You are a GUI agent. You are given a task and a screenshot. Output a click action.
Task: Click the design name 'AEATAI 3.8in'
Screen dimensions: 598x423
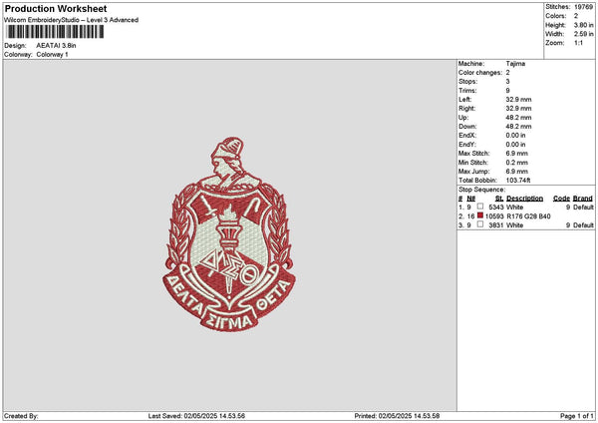pos(56,46)
